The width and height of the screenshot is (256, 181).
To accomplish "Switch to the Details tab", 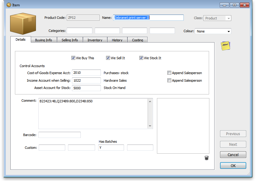I will coord(21,39).
